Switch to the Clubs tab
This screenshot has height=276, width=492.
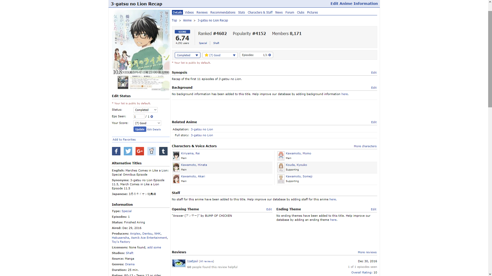pos(301,13)
